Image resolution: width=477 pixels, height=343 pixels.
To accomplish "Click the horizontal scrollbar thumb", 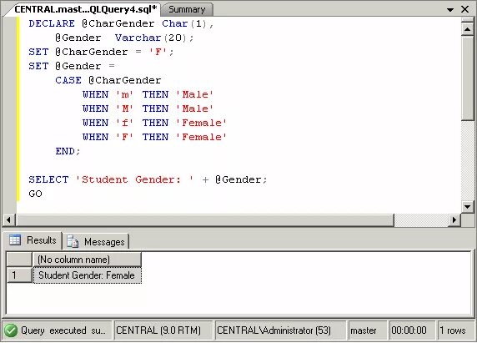I will coord(205,219).
